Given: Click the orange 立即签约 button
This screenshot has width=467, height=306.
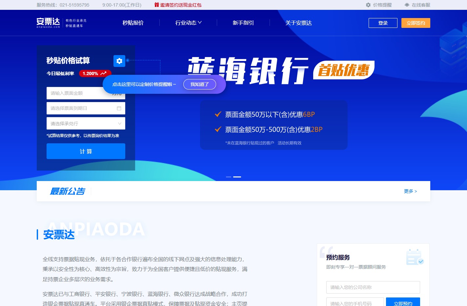Looking at the screenshot, I should [416, 23].
